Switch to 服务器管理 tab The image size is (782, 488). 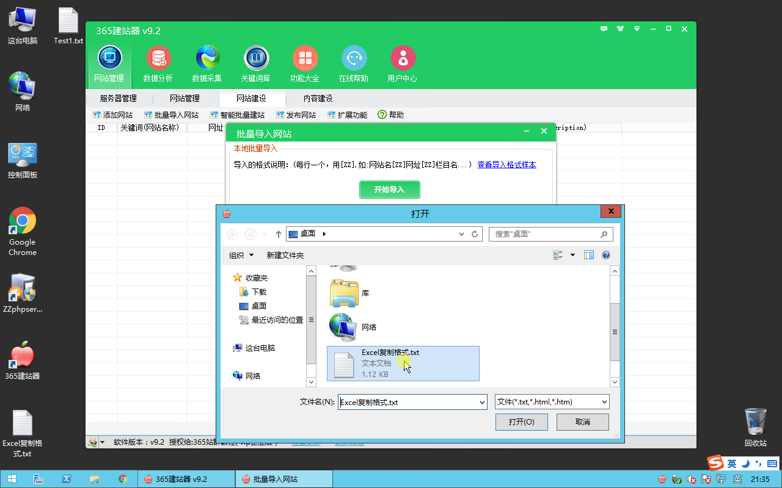click(119, 98)
